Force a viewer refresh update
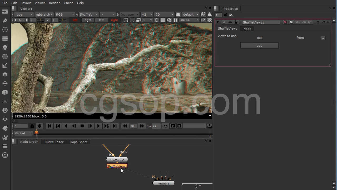This screenshot has height=190, width=337. (x=169, y=20)
